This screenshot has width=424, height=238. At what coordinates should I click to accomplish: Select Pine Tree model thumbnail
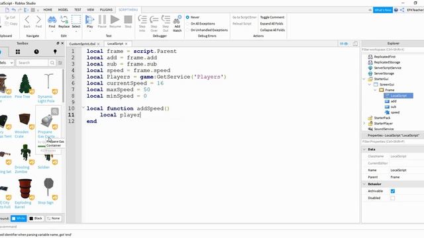point(25,84)
